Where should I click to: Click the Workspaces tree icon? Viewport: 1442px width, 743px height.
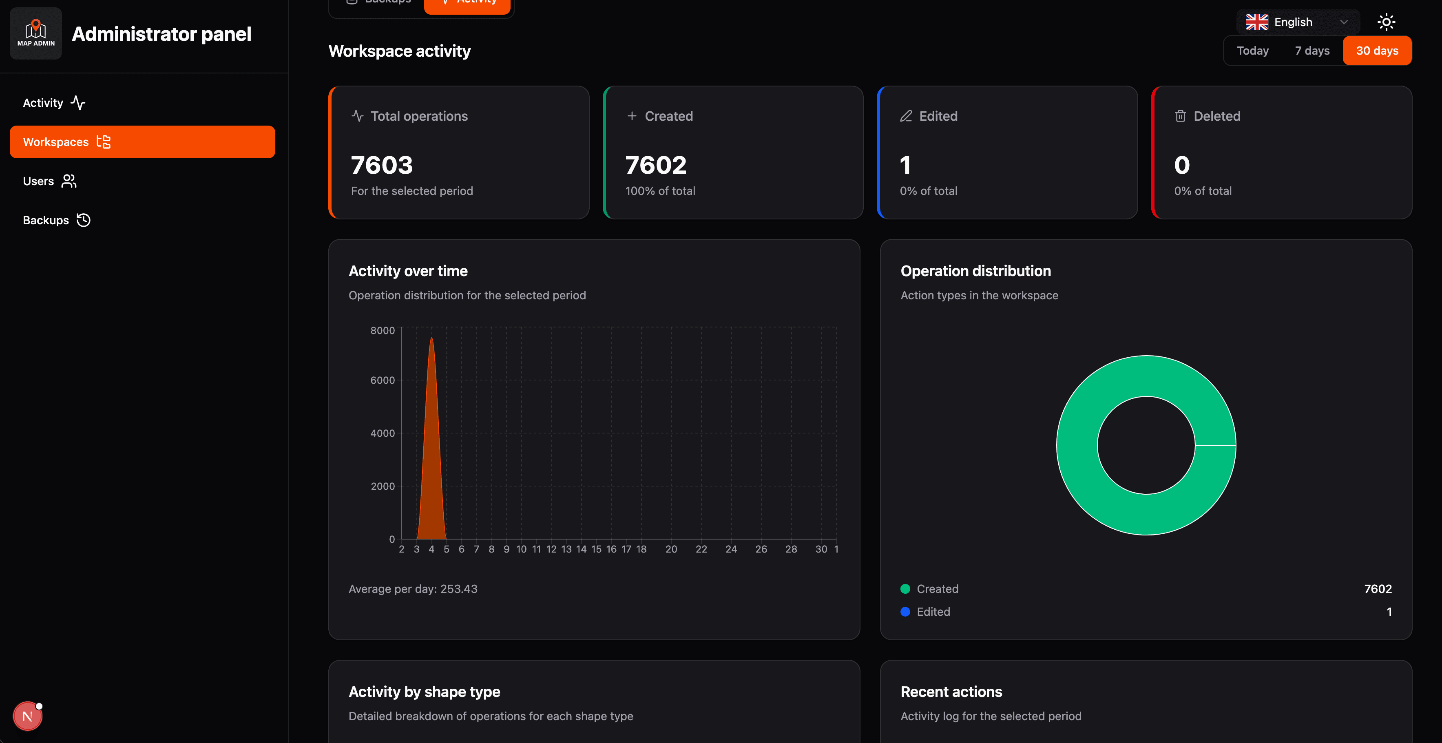point(104,142)
